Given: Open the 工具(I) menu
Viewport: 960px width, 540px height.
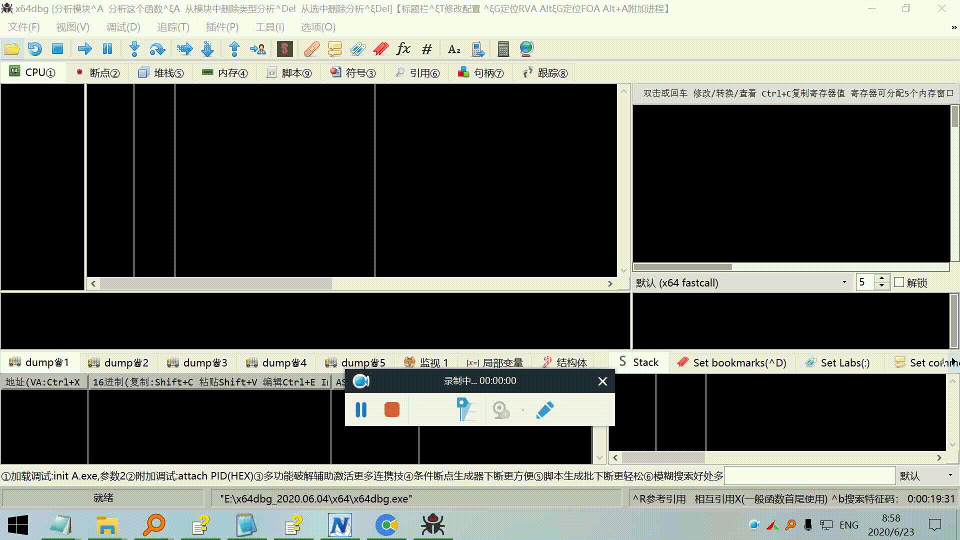Looking at the screenshot, I should pos(270,27).
